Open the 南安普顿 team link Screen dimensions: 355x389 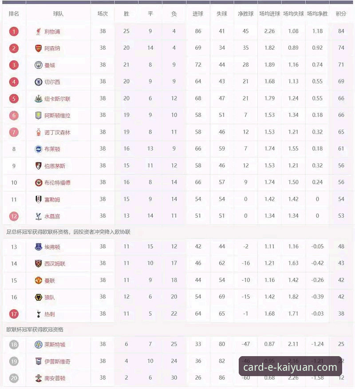tap(55, 378)
